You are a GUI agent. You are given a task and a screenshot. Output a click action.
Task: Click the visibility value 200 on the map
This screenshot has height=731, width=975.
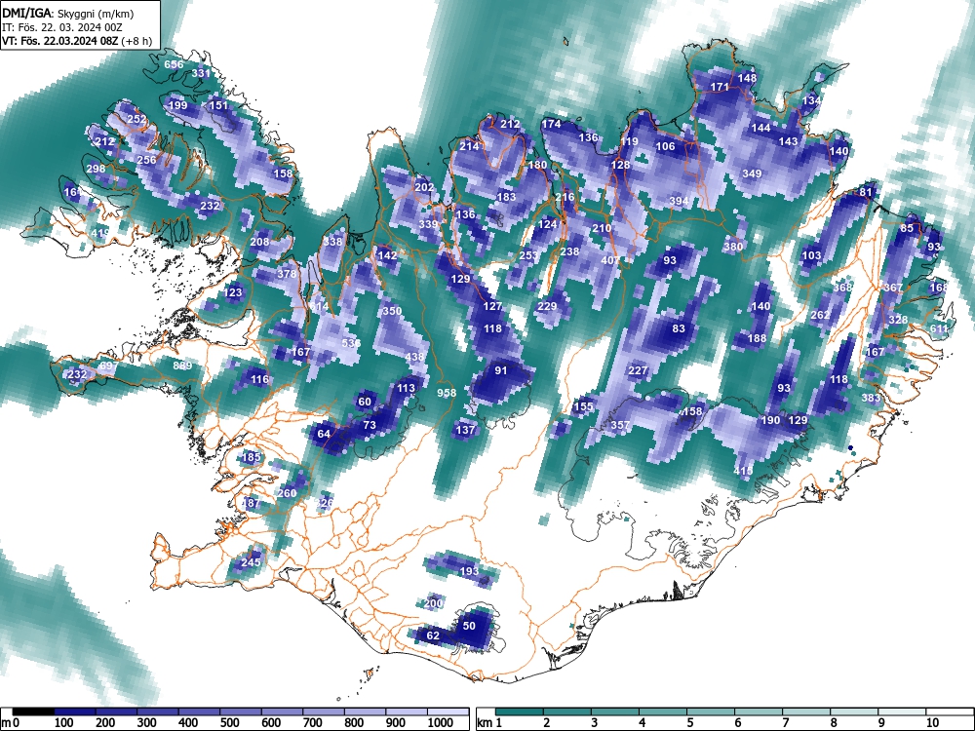coord(433,603)
